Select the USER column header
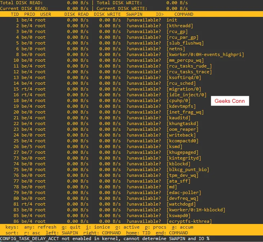Image resolution: width=263 pixels, height=242 pixels. [x=46, y=14]
